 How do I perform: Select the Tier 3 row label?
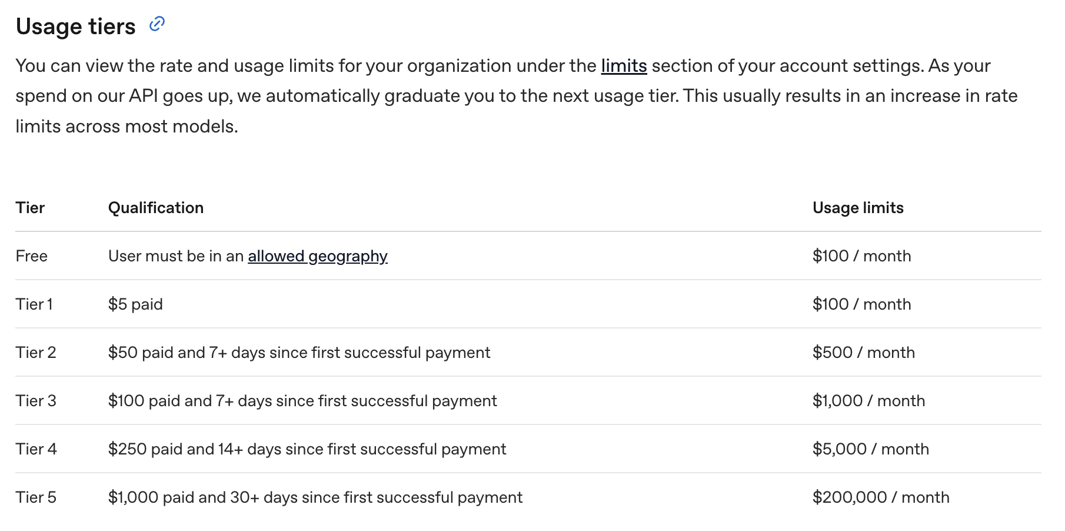pos(36,401)
